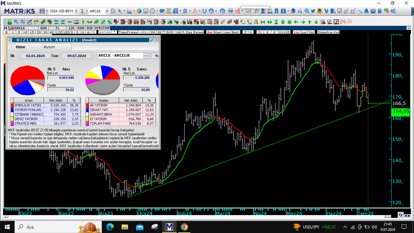
Task: Click the SYM tab in chart header
Action: click(x=98, y=28)
